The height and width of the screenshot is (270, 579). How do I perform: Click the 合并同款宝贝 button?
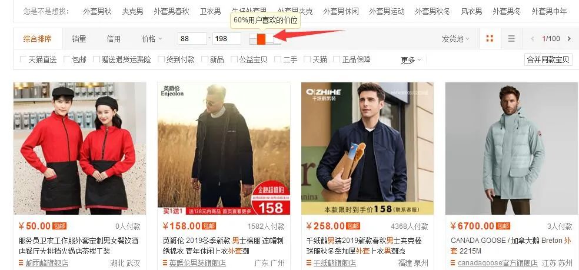pos(548,59)
